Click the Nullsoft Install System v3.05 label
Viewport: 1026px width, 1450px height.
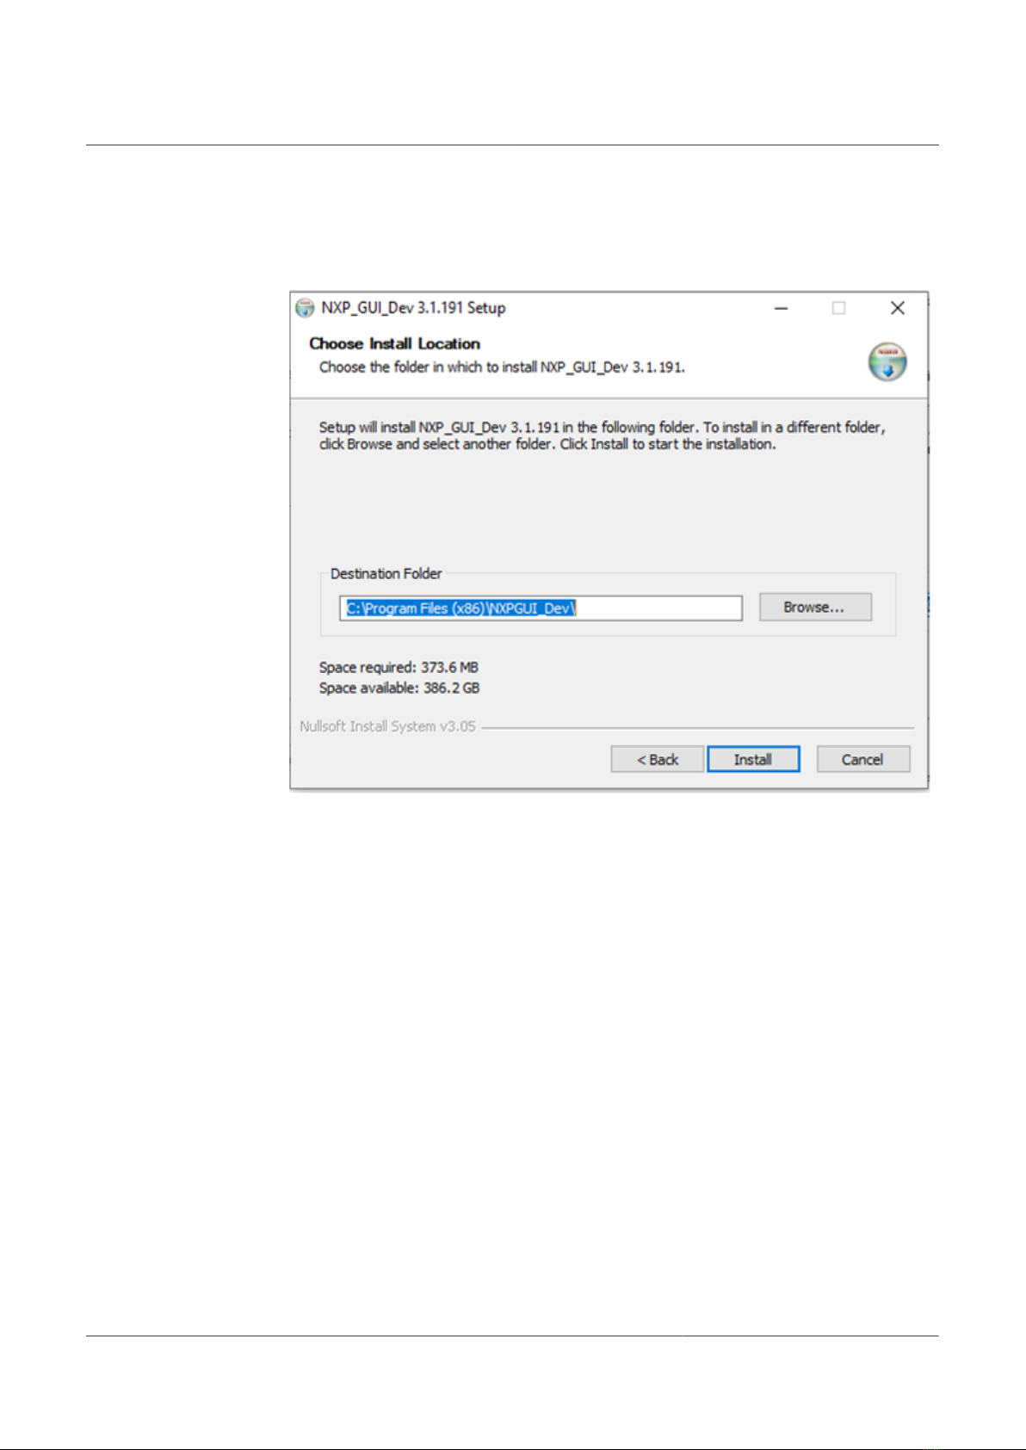point(387,726)
